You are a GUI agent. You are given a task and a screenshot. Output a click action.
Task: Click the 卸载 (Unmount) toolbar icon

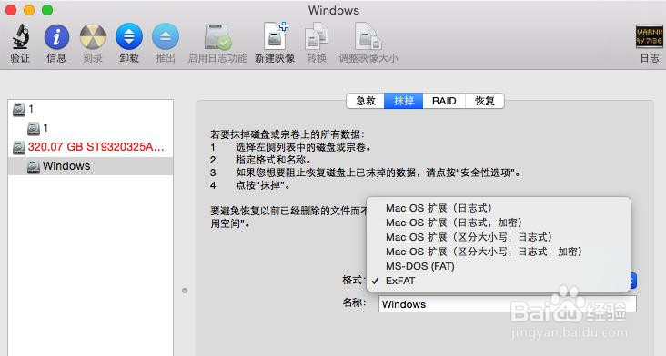pyautogui.click(x=129, y=37)
